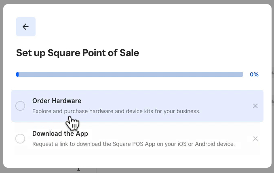
Task: Open the Download the App title
Action: (60, 133)
